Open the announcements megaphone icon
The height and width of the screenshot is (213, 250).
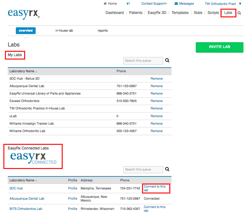(x=128, y=3)
